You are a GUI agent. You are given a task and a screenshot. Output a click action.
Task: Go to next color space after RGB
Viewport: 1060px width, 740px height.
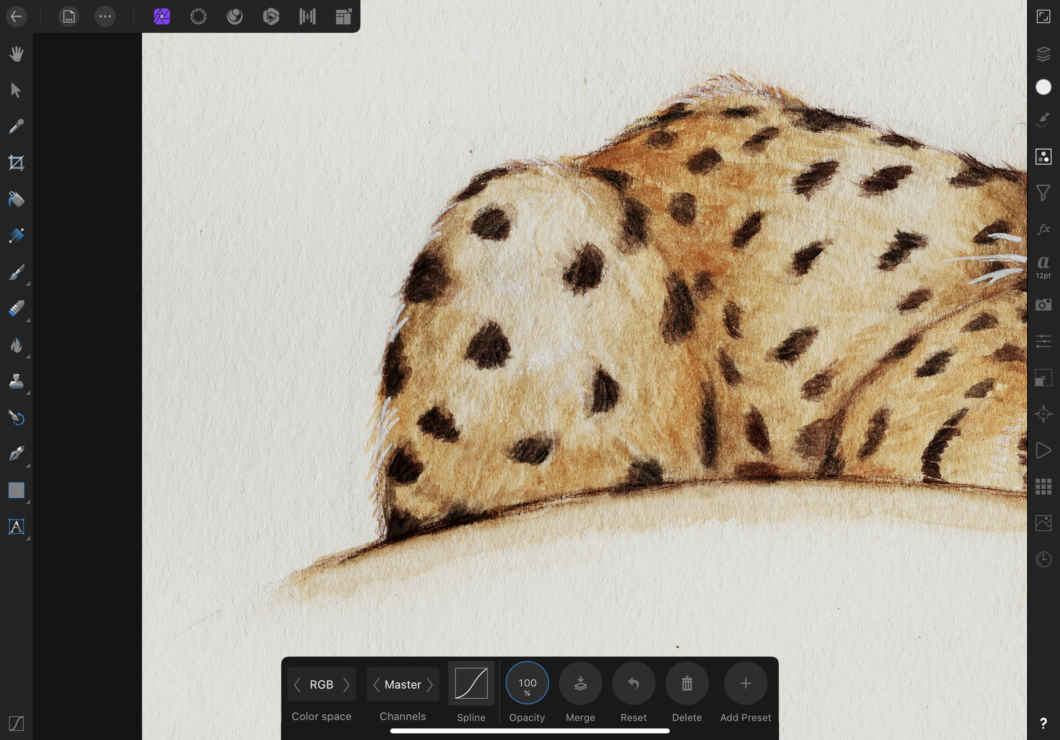coord(346,685)
